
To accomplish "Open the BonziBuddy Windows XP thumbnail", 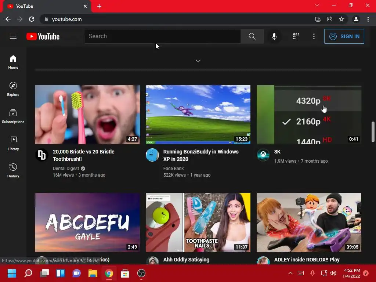I will pos(198,115).
